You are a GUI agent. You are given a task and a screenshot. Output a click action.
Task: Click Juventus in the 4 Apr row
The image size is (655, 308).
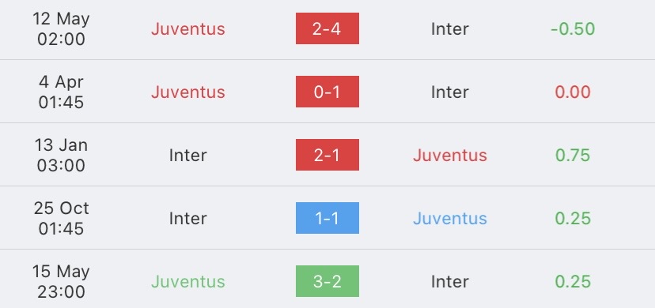[188, 92]
